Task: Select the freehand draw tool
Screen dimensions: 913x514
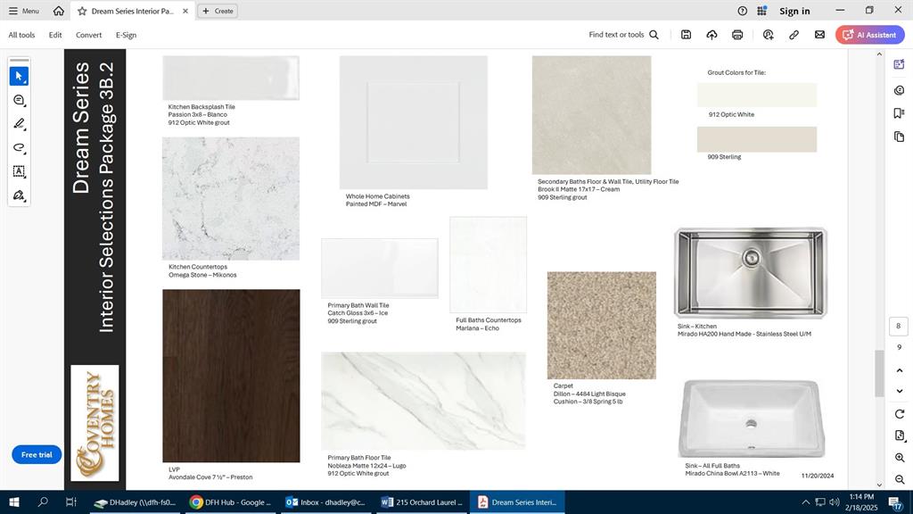Action: (20, 148)
